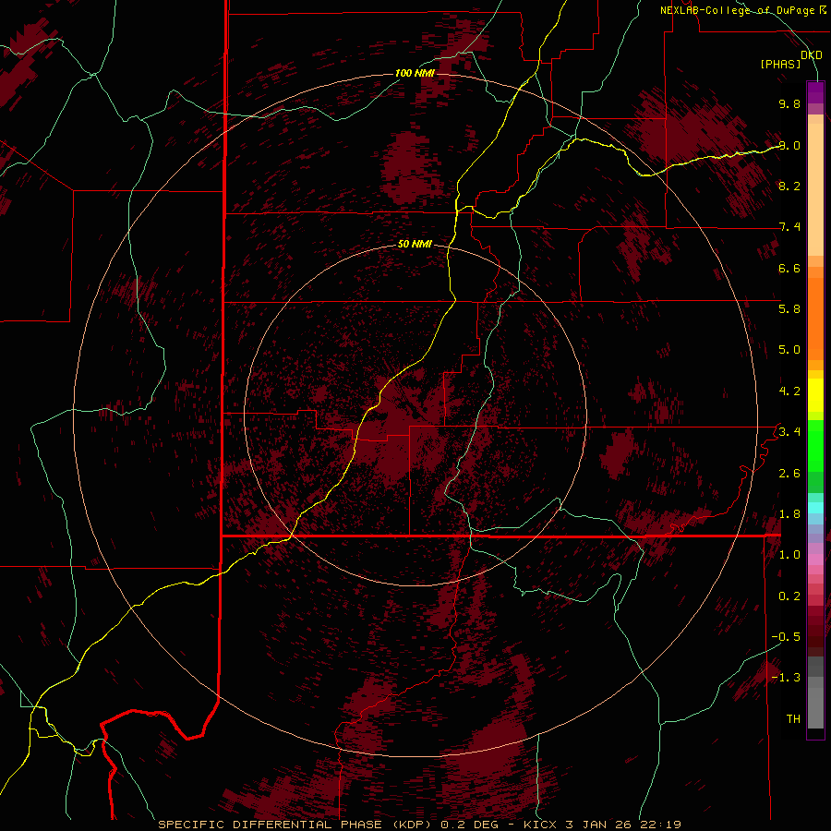Image resolution: width=831 pixels, height=831 pixels.
Task: Pick the dark purple segment atop the color bar
Action: [x=815, y=92]
